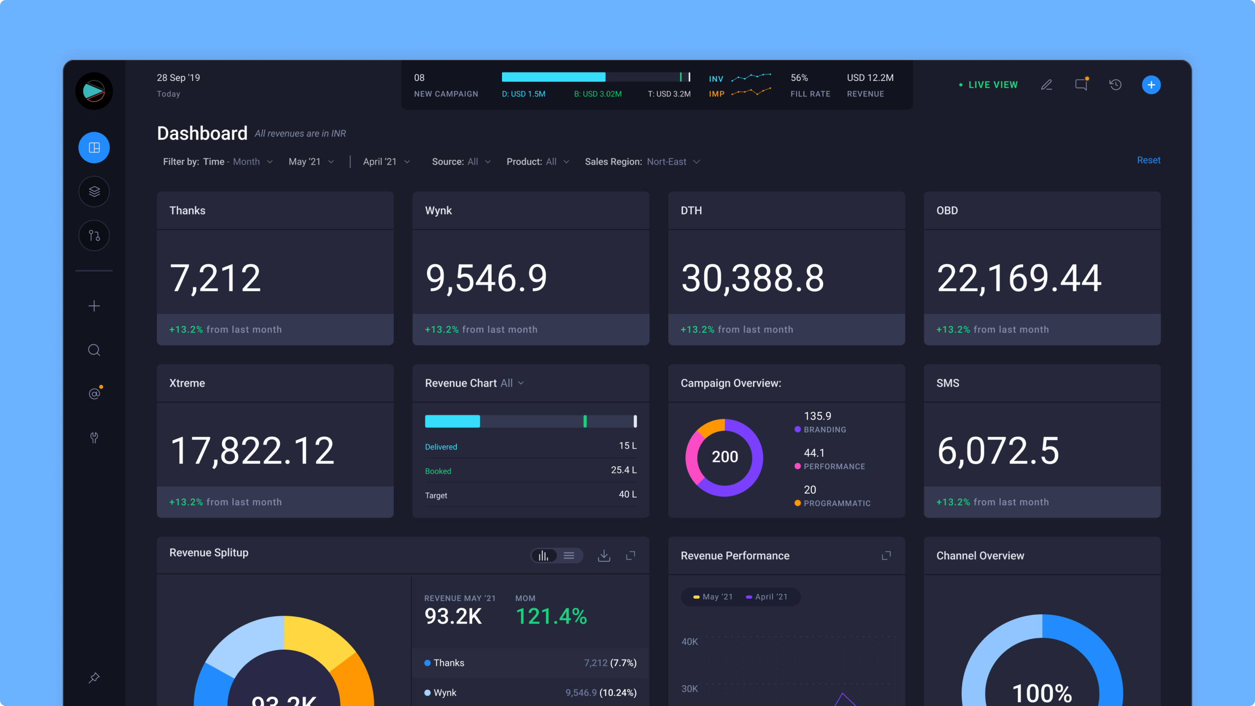Expand the Revenue Performance panel
Screen dimensions: 1255x706
click(x=886, y=555)
